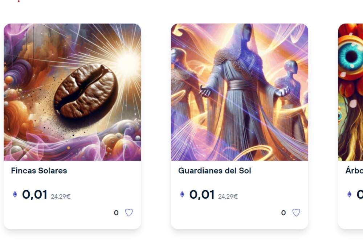Click the 24,29€ value under Guardianes del Sol
Screen dimensions: 363x241
228,197
